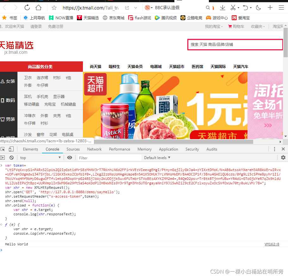This screenshot has height=277, width=288.
Task: Select 天猫国际 navigation item
Action: click(x=218, y=67)
